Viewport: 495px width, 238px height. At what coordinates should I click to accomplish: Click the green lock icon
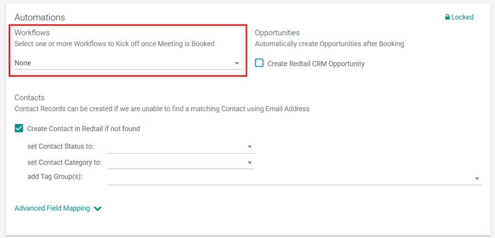[447, 17]
